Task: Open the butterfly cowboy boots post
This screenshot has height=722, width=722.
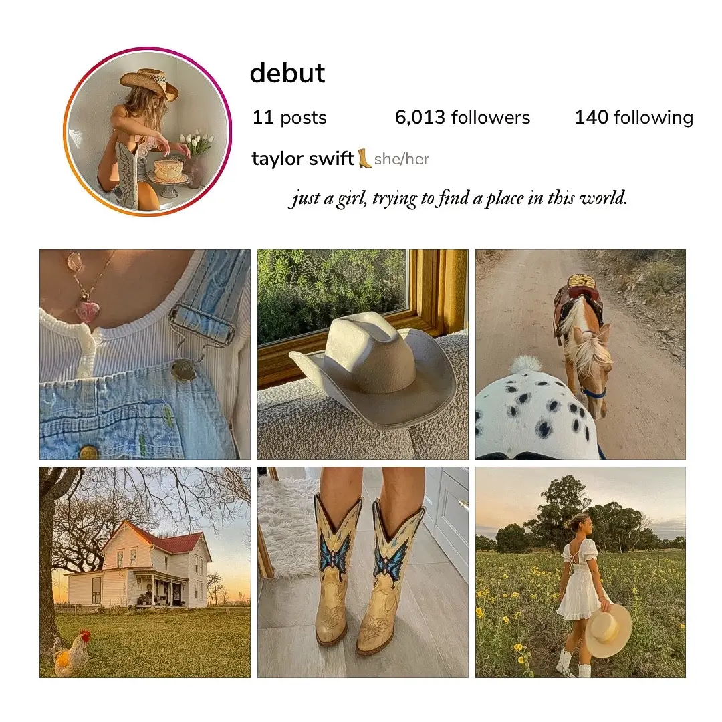Action: [363, 572]
